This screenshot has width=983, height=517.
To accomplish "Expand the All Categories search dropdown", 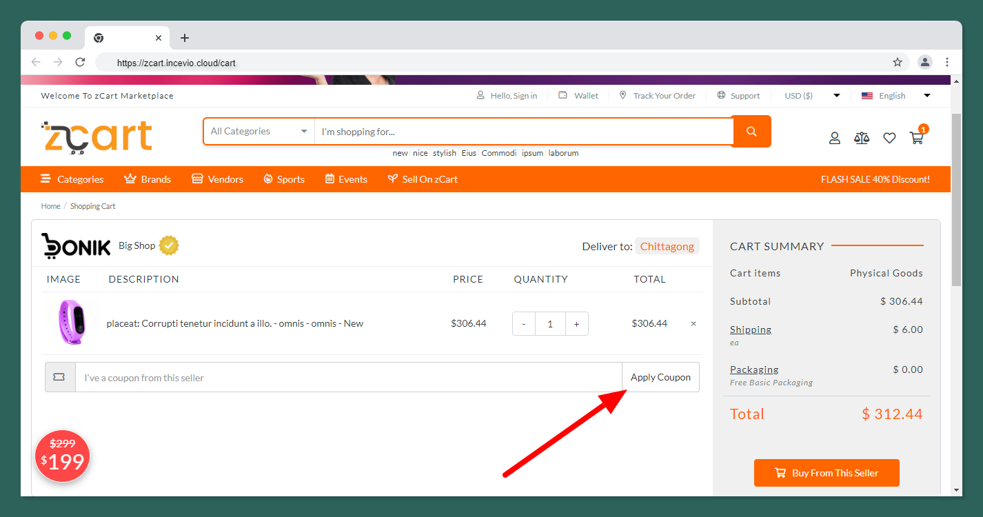I will coord(259,132).
